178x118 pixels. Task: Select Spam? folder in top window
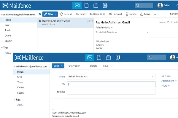tap(8, 41)
